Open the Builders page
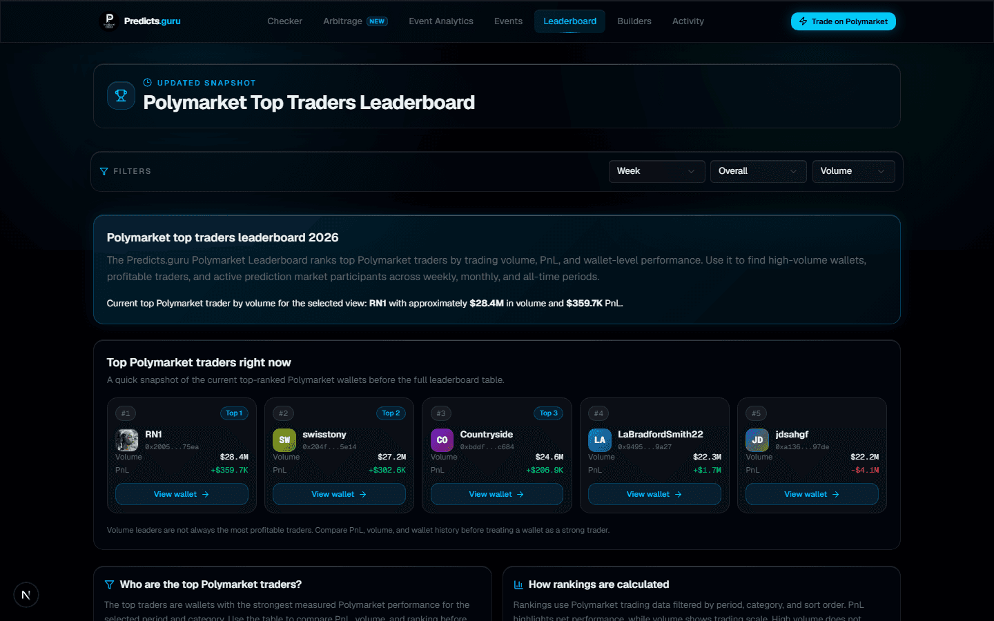This screenshot has width=994, height=621. click(634, 21)
